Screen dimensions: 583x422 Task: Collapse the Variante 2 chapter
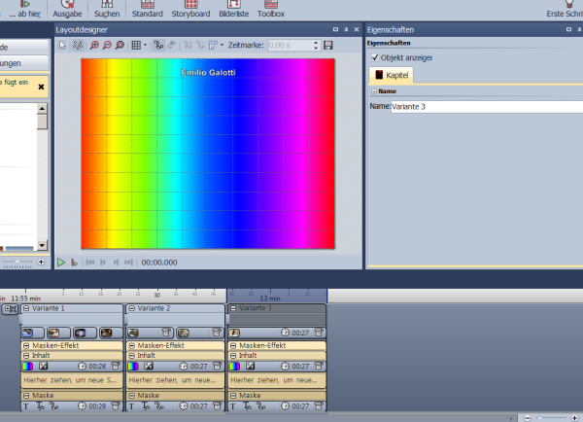(132, 308)
